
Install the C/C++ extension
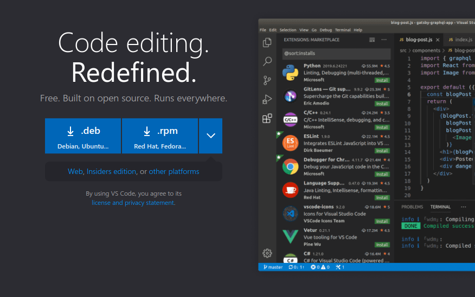[x=382, y=127]
